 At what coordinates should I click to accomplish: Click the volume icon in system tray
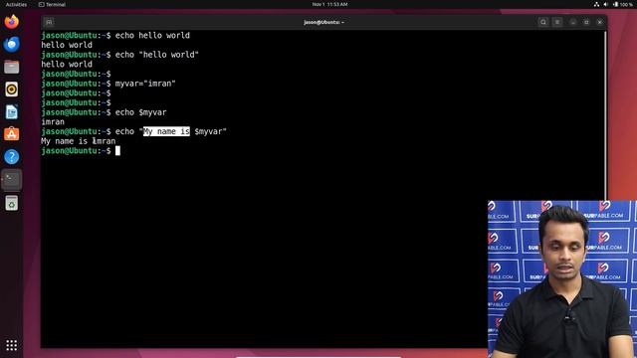[606, 4]
